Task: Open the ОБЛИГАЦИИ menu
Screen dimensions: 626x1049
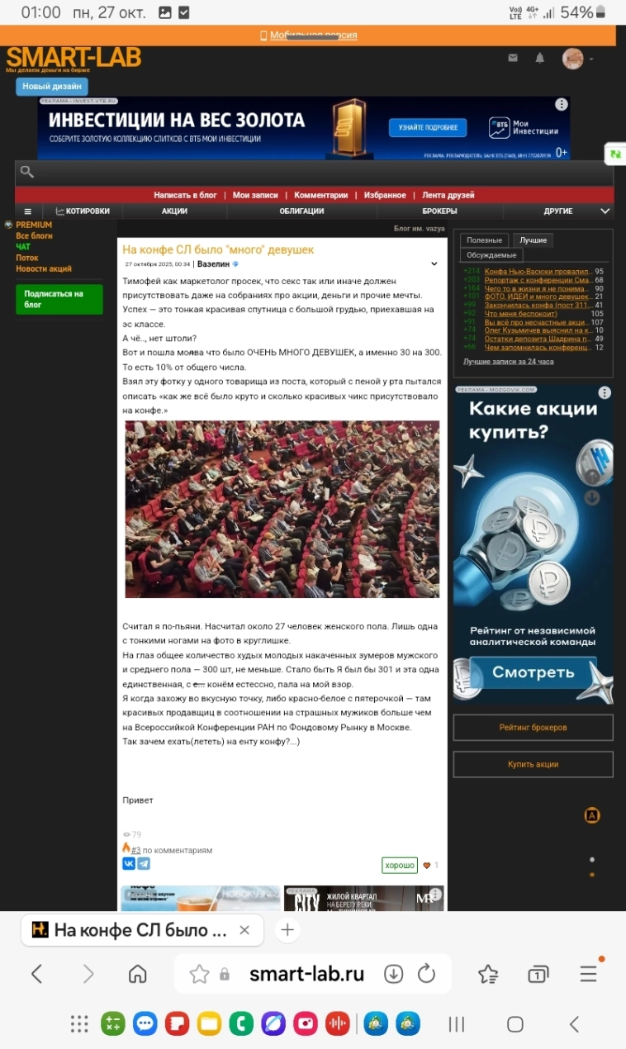Action: (301, 211)
